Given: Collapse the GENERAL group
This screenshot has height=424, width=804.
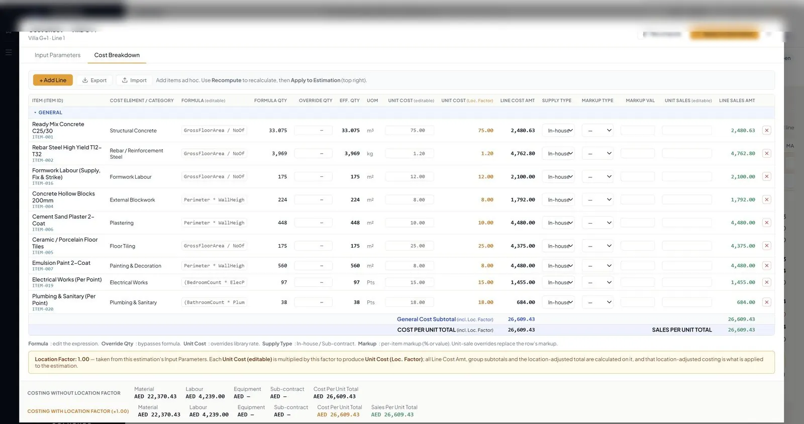Looking at the screenshot, I should 35,113.
